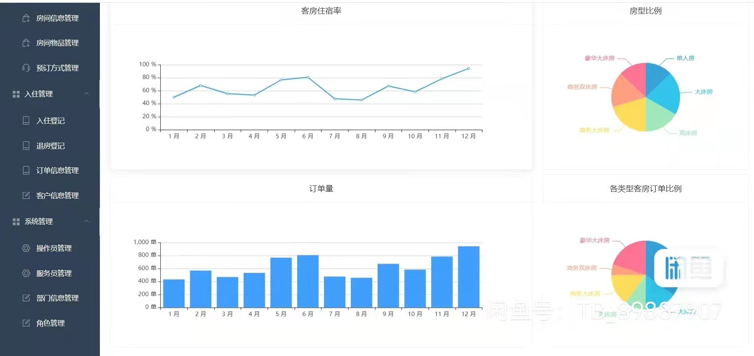This screenshot has height=356, width=754.
Task: Click the 商务双床房 label in 各类型客房订单比例
Action: click(x=582, y=268)
